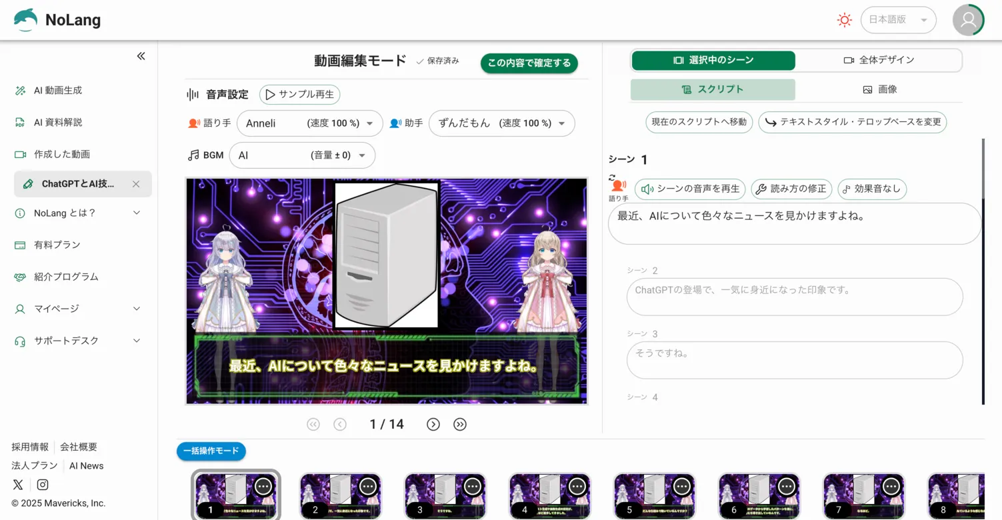Open 効果音なし sound effect button
This screenshot has width=1002, height=520.
pyautogui.click(x=872, y=189)
